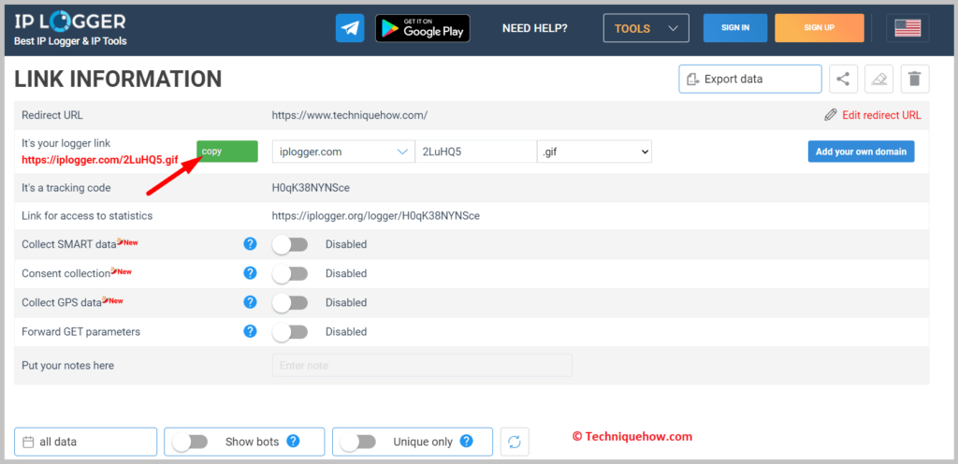Click the share icon button
The image size is (958, 464).
tap(843, 79)
